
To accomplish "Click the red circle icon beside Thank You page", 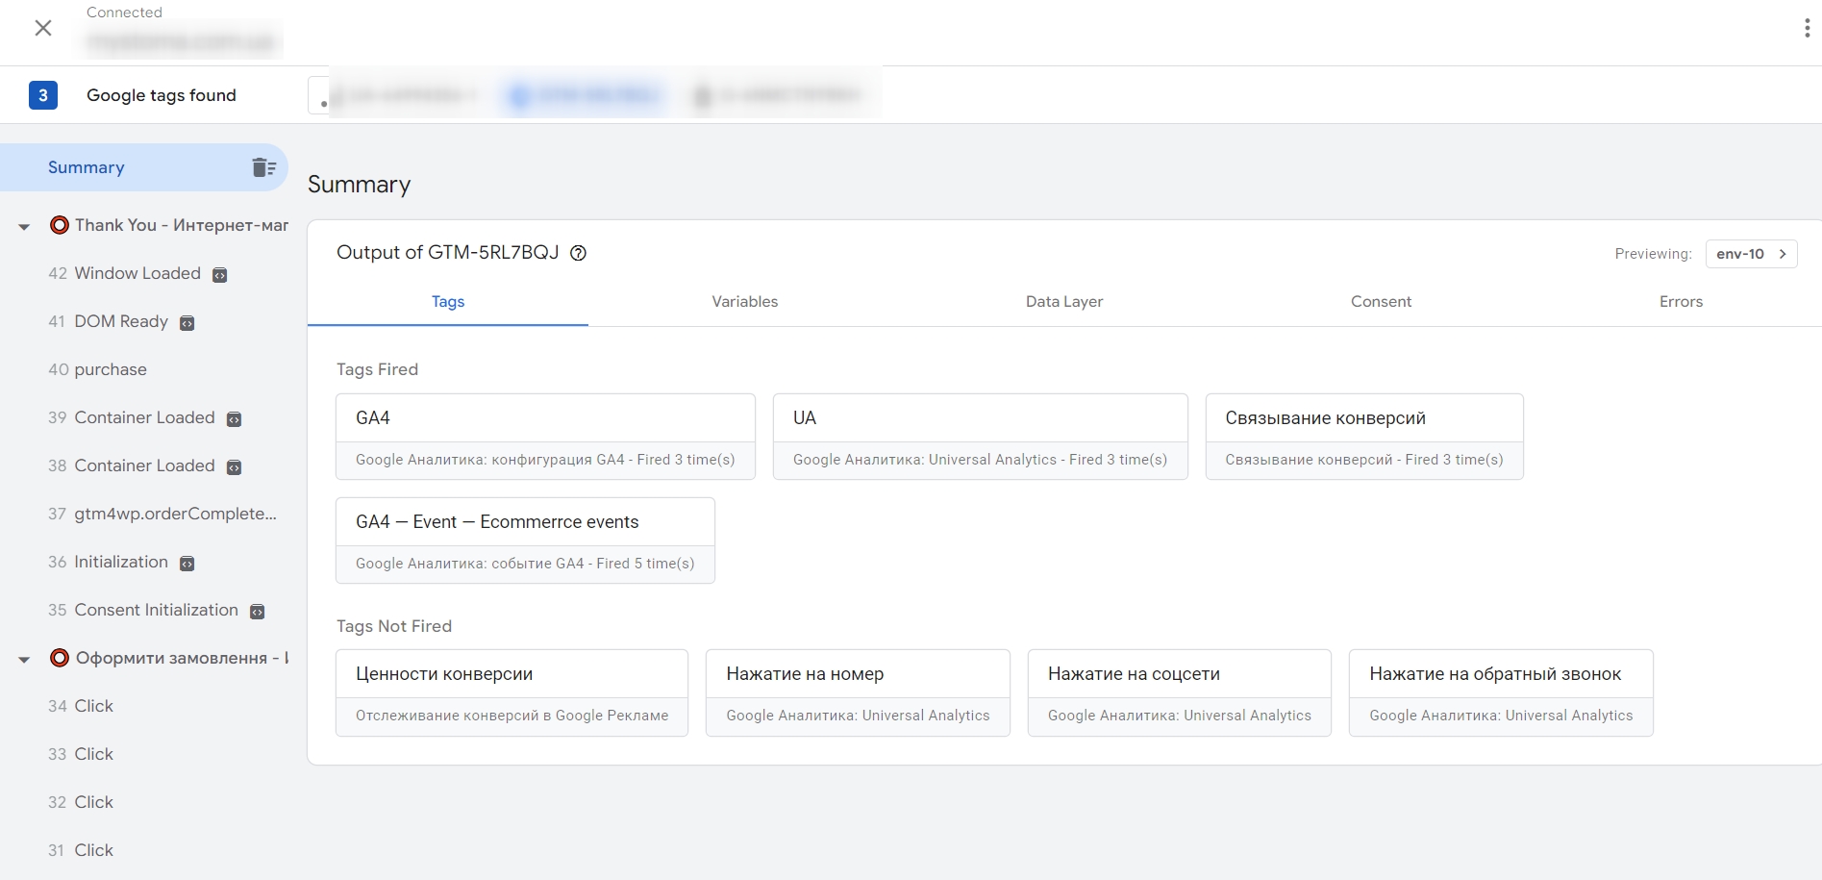I will tap(60, 225).
